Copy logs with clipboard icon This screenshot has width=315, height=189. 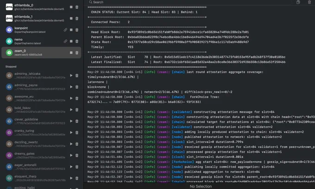pyautogui.click(x=298, y=2)
